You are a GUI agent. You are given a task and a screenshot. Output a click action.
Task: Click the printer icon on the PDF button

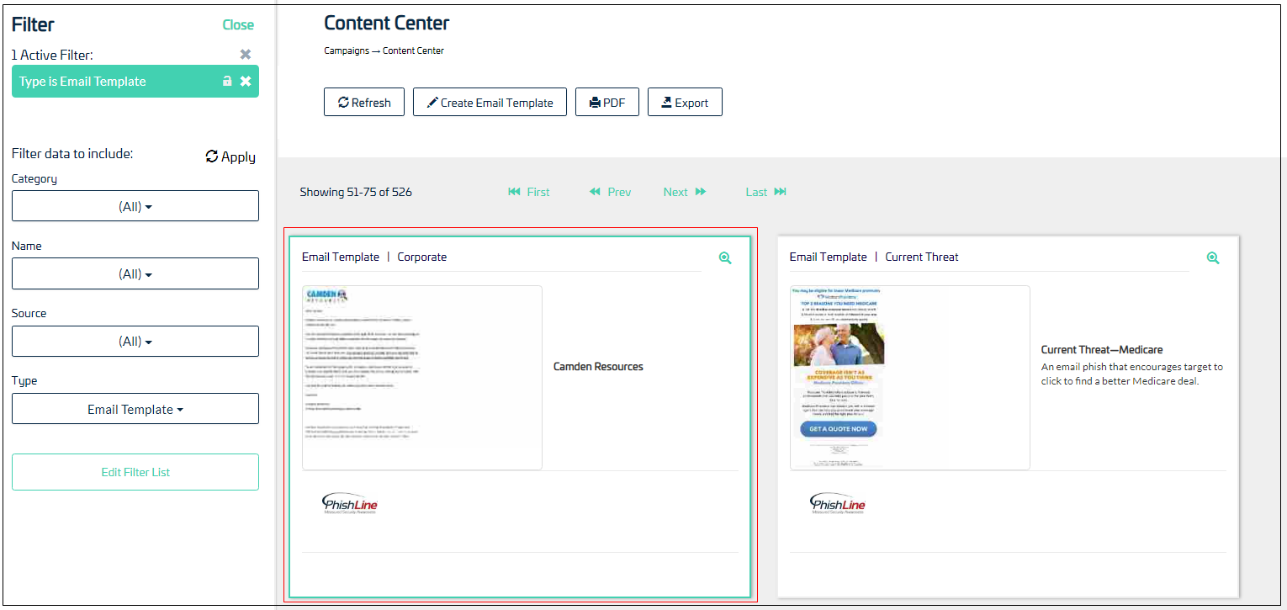pos(593,102)
